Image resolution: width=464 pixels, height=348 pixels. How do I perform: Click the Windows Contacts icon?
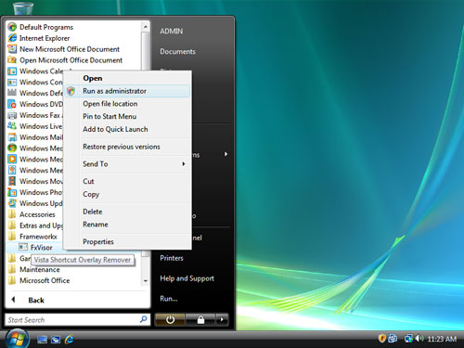tap(12, 82)
